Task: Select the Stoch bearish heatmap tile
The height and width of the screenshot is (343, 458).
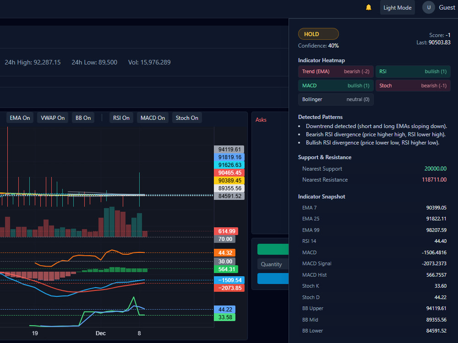Action: (413, 86)
